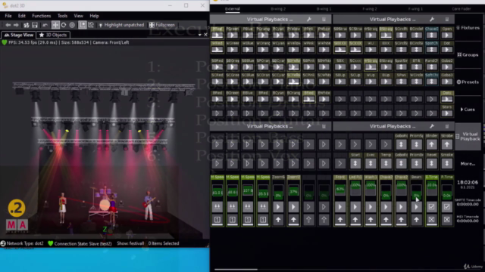Click the back arrow in dot2 3D toolbar
485x272 pixels.
pos(8,25)
